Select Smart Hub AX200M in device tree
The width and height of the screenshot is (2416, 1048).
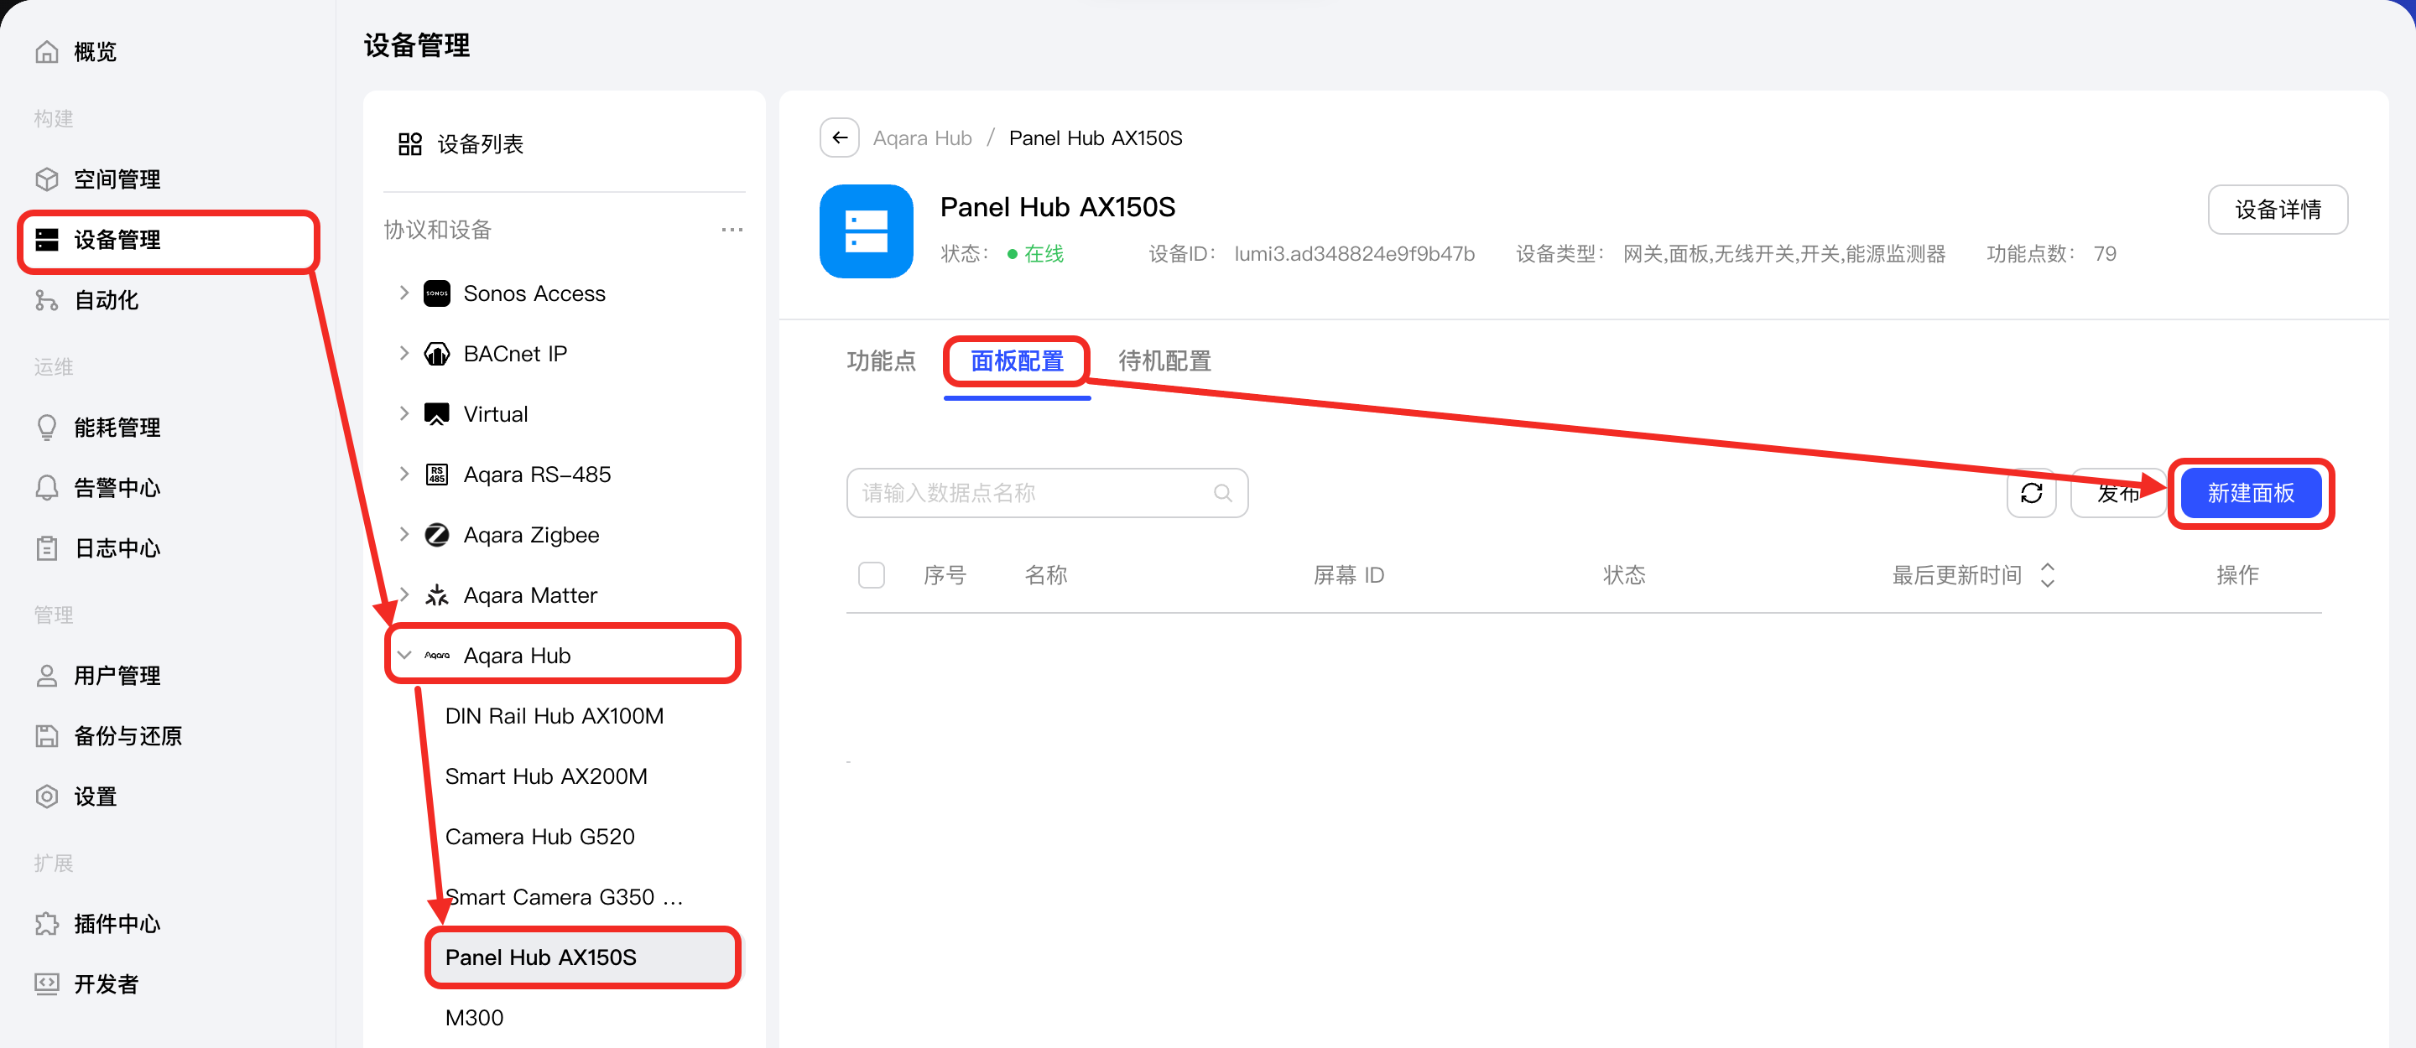click(546, 776)
